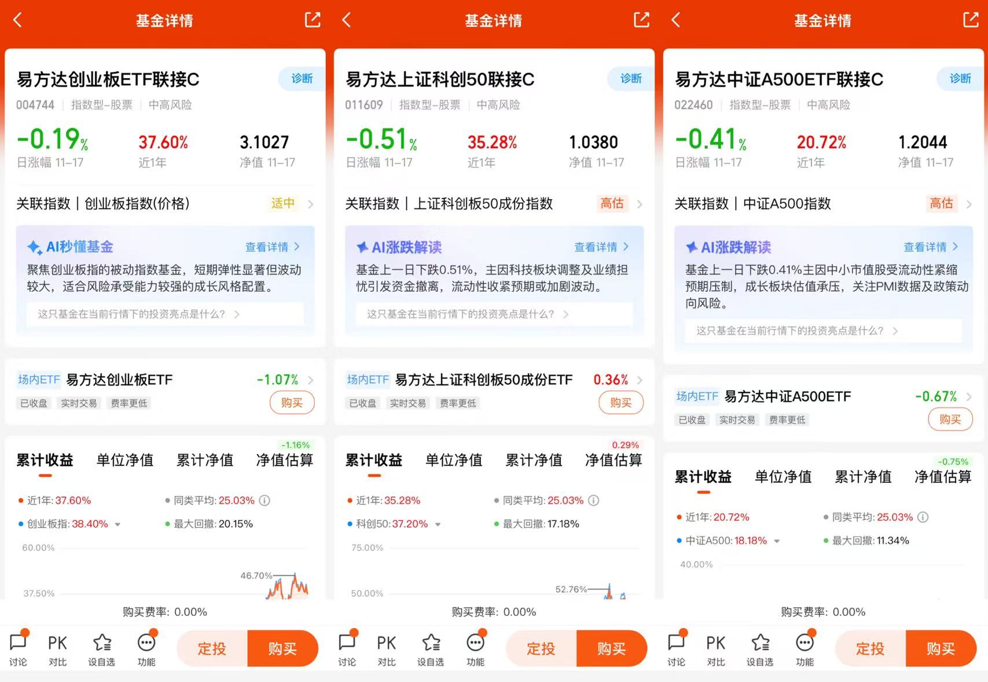Go back from 易方达上证科创50联接C fund page

click(346, 20)
